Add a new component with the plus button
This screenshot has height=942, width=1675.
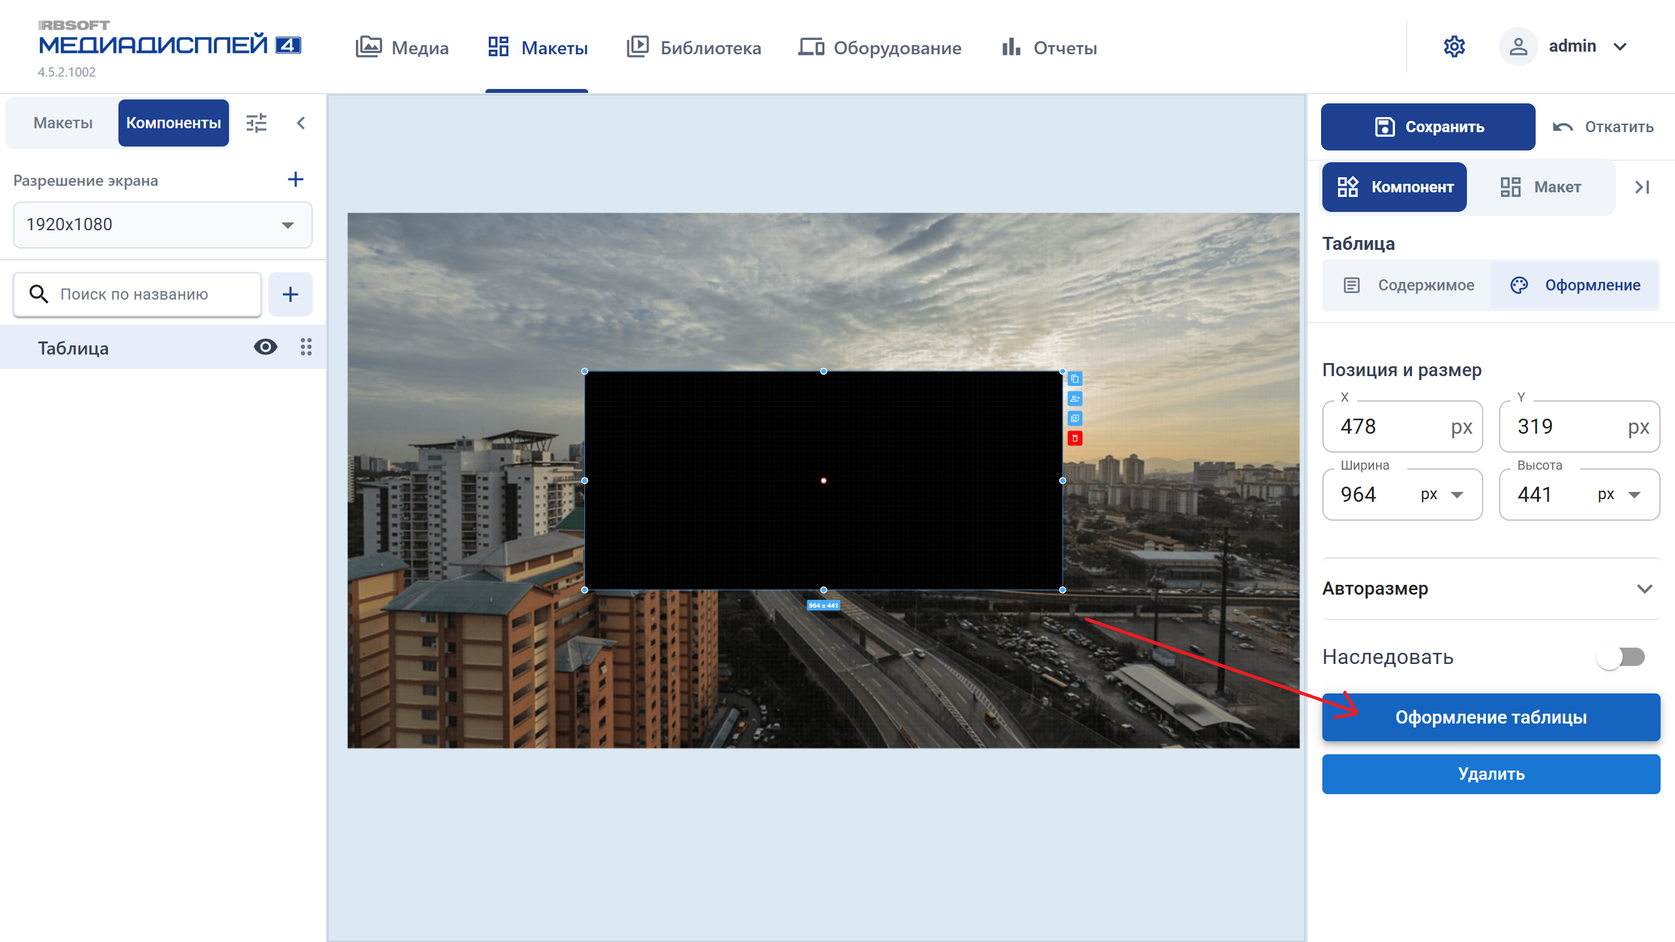click(x=291, y=294)
